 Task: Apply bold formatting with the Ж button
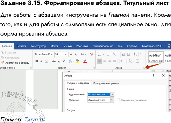click(37, 61)
